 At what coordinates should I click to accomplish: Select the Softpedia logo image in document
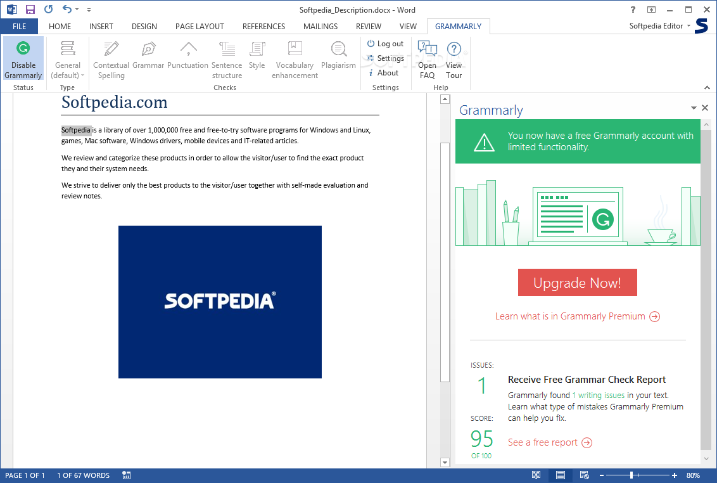[x=220, y=302]
